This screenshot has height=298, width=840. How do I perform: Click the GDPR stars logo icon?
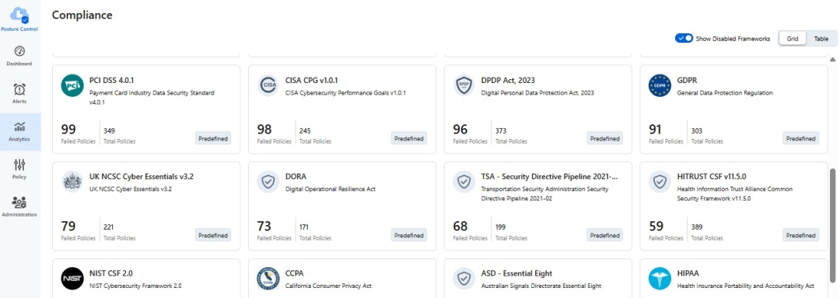pyautogui.click(x=660, y=85)
